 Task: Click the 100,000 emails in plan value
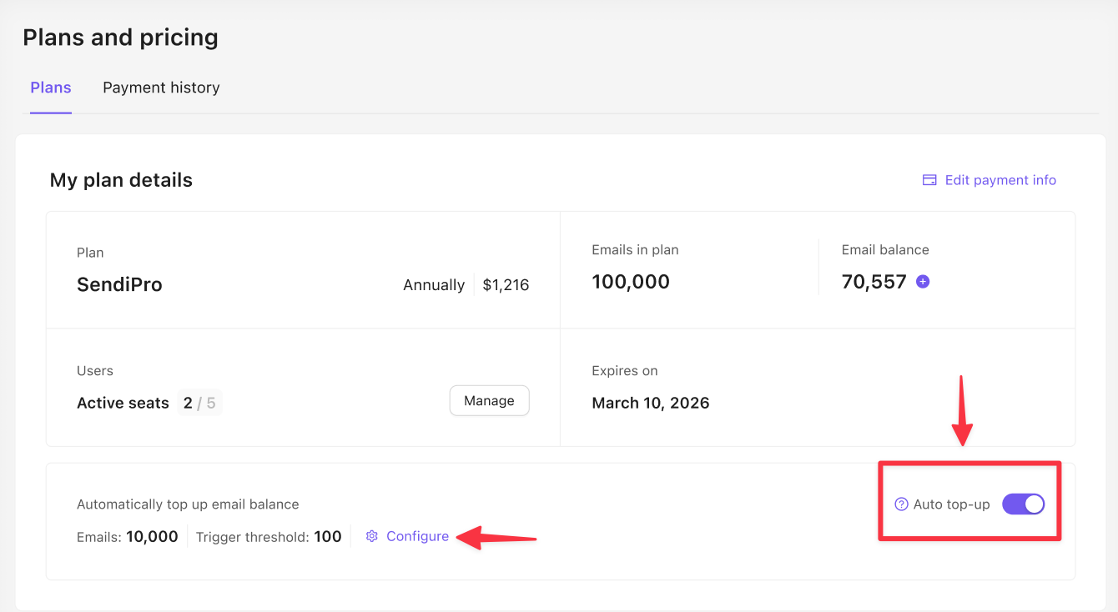(x=631, y=282)
